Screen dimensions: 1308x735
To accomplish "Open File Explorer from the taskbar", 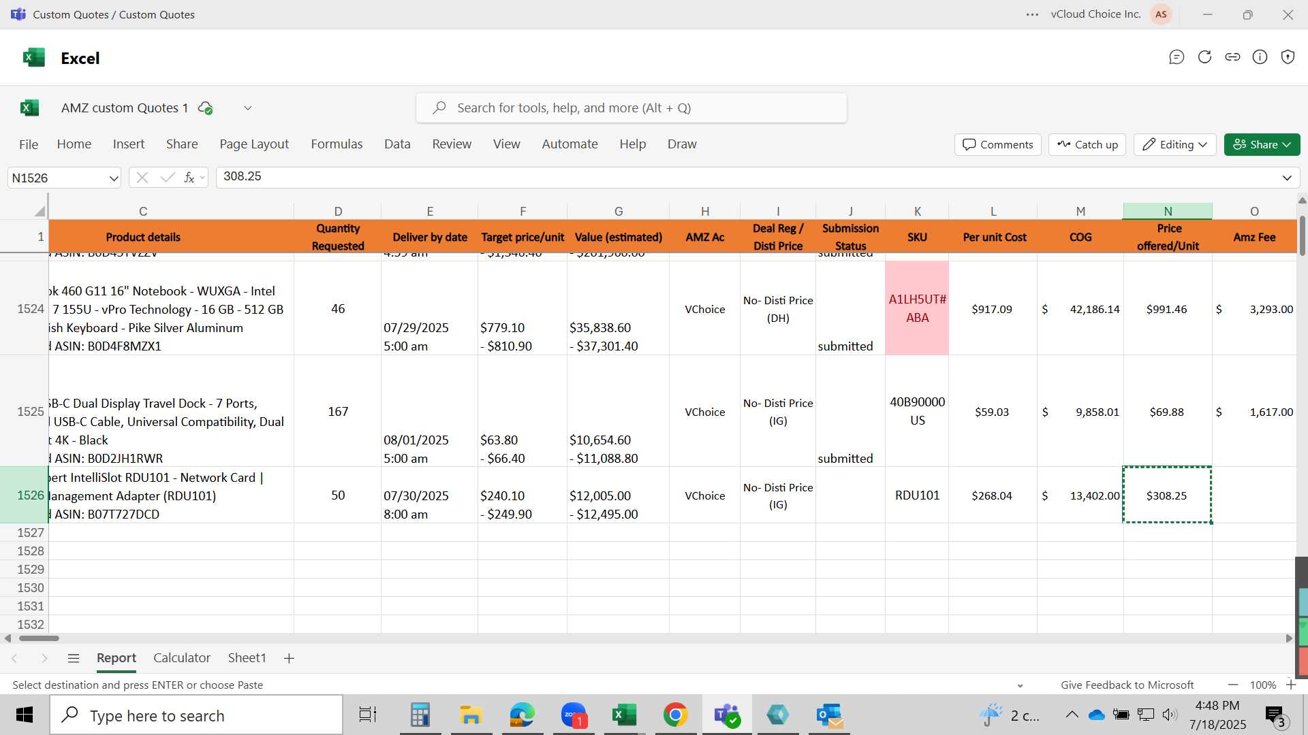I will click(x=471, y=715).
